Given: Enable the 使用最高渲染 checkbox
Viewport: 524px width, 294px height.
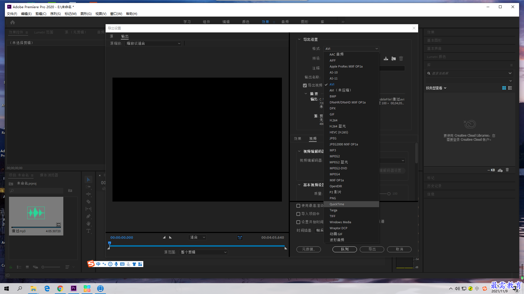Looking at the screenshot, I should 298,206.
